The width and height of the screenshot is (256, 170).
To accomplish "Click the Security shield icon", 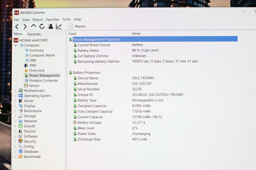I will point(20,141).
